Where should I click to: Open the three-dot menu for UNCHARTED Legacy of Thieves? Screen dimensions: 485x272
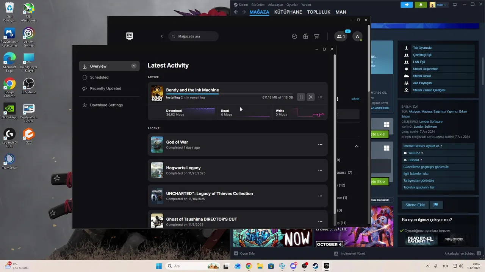tap(320, 196)
